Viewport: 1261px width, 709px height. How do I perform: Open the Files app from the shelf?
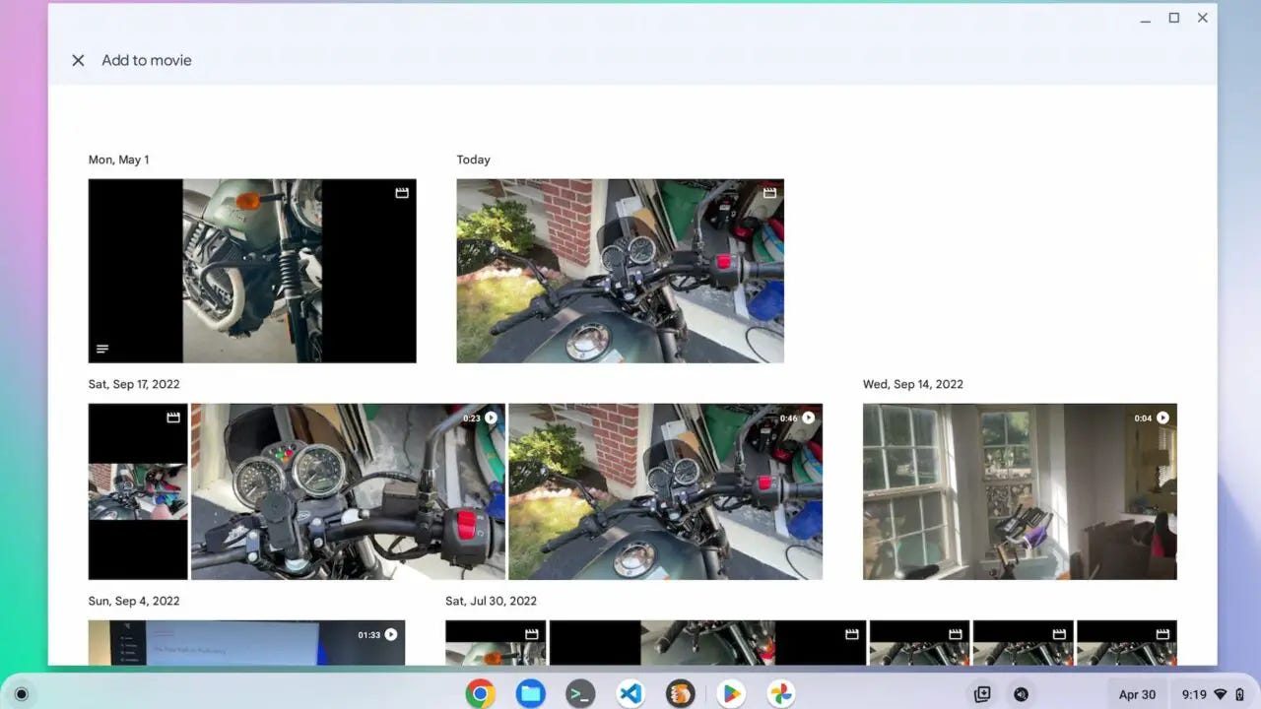click(x=530, y=694)
